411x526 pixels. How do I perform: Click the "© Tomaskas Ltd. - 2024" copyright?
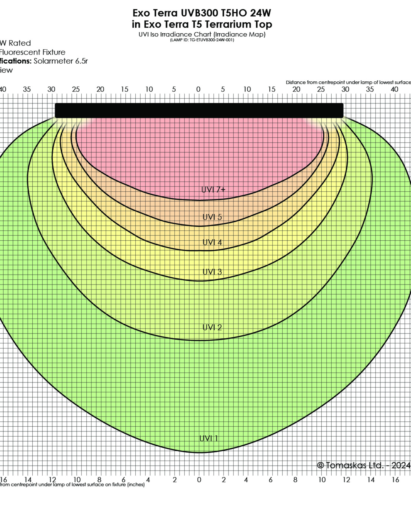pyautogui.click(x=363, y=465)
